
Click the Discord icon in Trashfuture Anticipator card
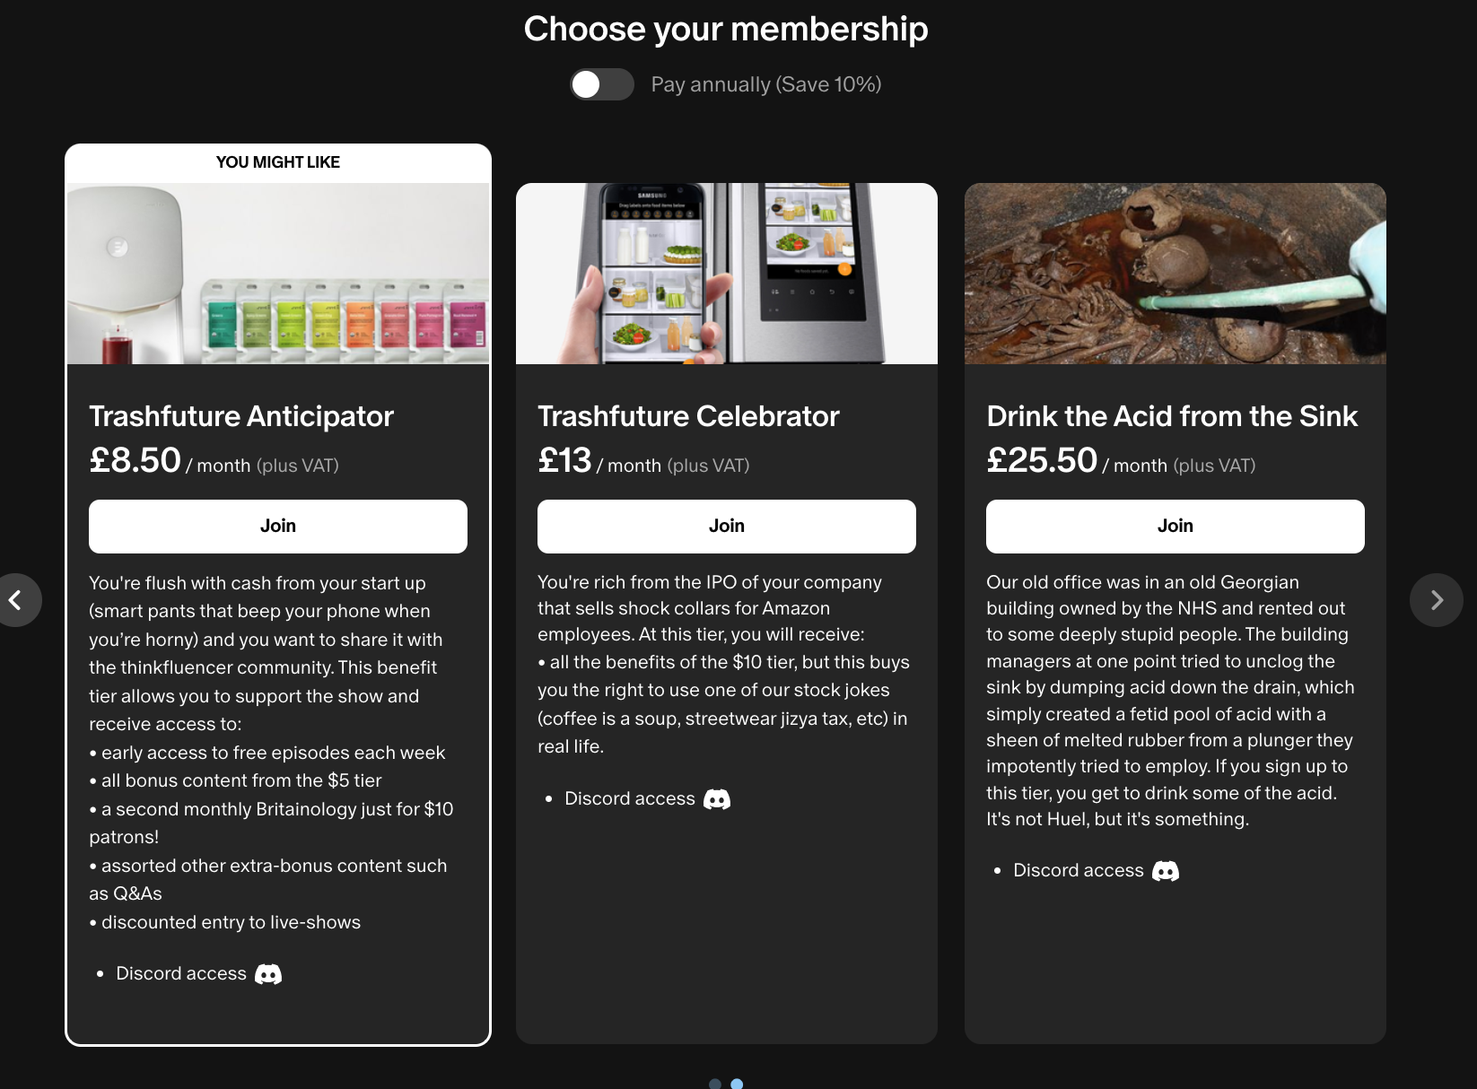pos(268,974)
